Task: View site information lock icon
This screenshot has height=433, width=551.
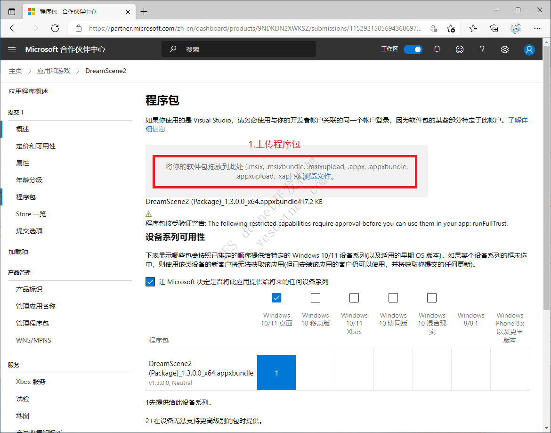Action: [78, 28]
